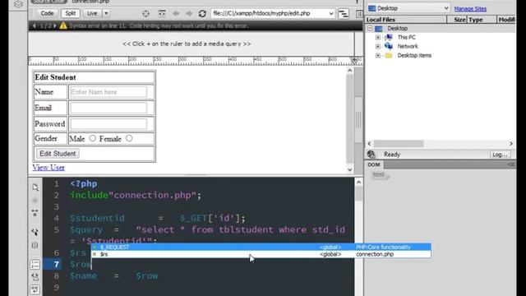Click the second code toolbar icon
The height and width of the screenshot is (296, 526).
point(35,201)
